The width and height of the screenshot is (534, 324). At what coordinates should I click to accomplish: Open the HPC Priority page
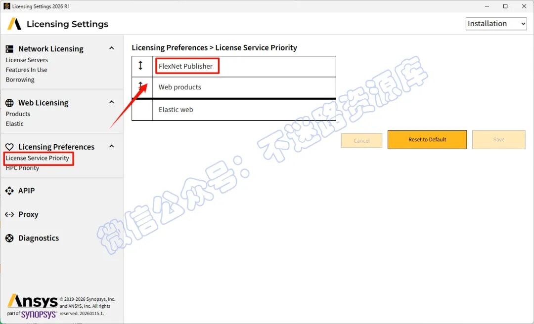(x=22, y=168)
